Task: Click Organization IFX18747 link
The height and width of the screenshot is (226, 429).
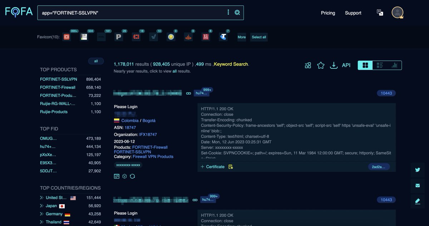Action: tap(148, 134)
